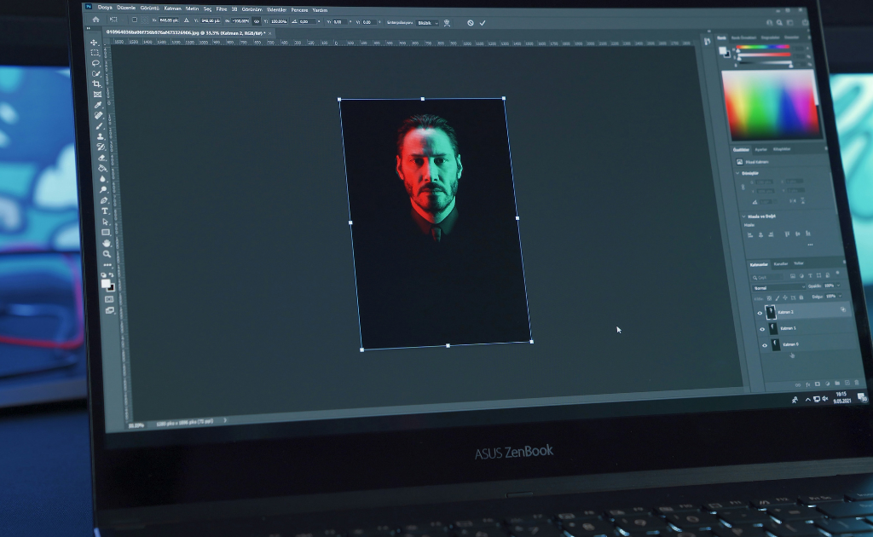Click the hue slider in Renk panel
Viewport: 873px width, 537px height.
[x=763, y=47]
